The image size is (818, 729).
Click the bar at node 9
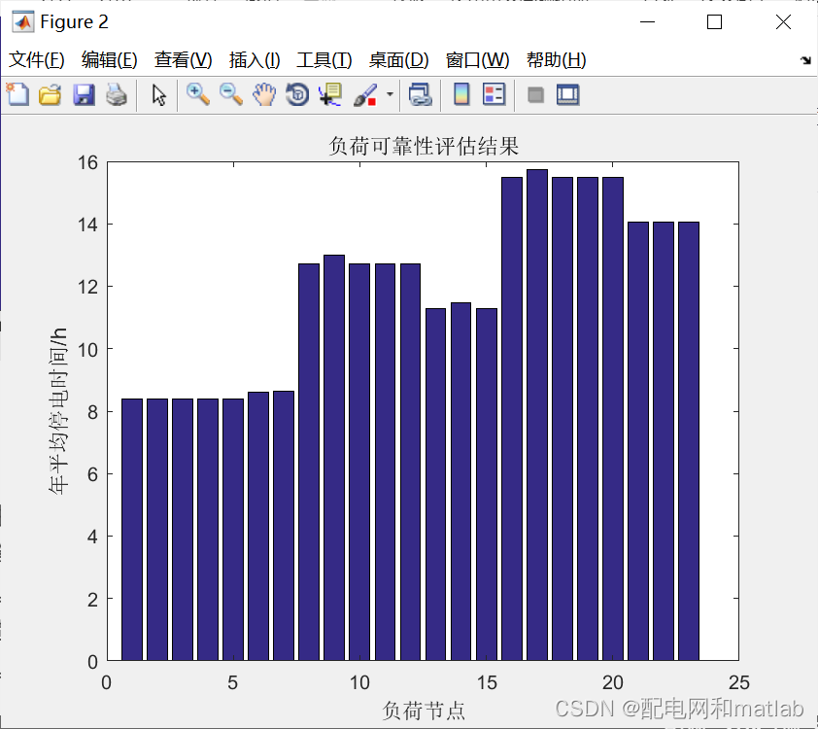(x=334, y=458)
